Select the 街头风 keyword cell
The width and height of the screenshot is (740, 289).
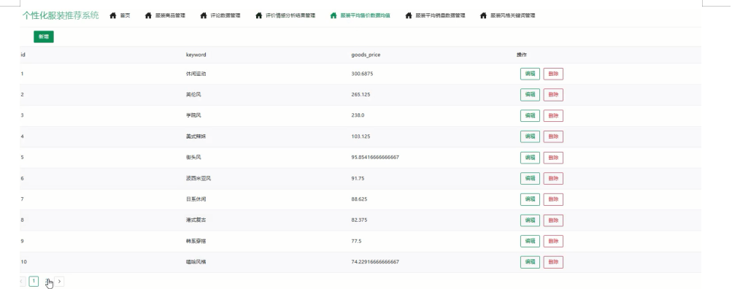pyautogui.click(x=193, y=158)
